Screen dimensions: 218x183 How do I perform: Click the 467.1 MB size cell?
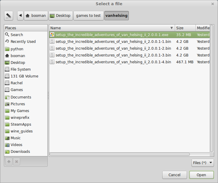point(185,62)
